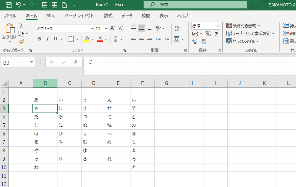Viewport: 296px width, 187px height.
Task: Toggle Italic formatting
Action: click(48, 39)
